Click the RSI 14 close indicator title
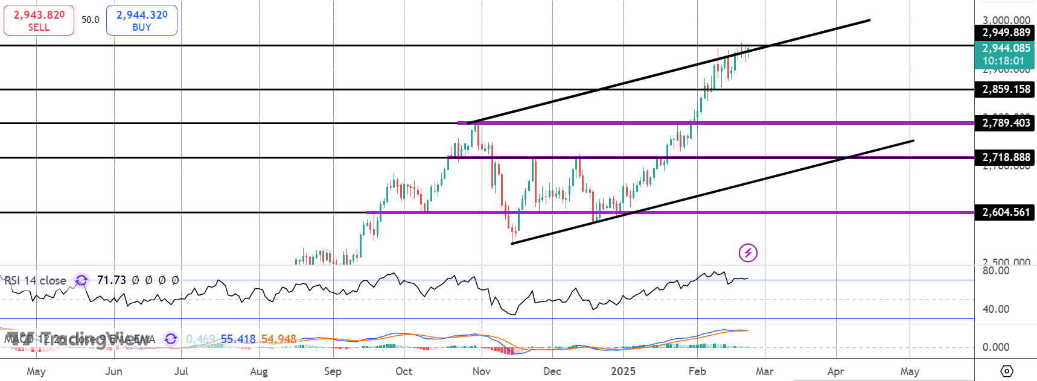Image resolution: width=1037 pixels, height=381 pixels. (35, 280)
